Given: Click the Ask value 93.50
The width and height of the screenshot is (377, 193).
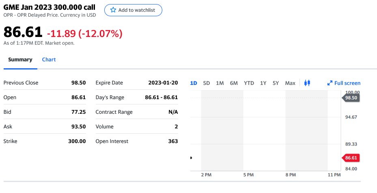Looking at the screenshot, I should click(79, 127).
